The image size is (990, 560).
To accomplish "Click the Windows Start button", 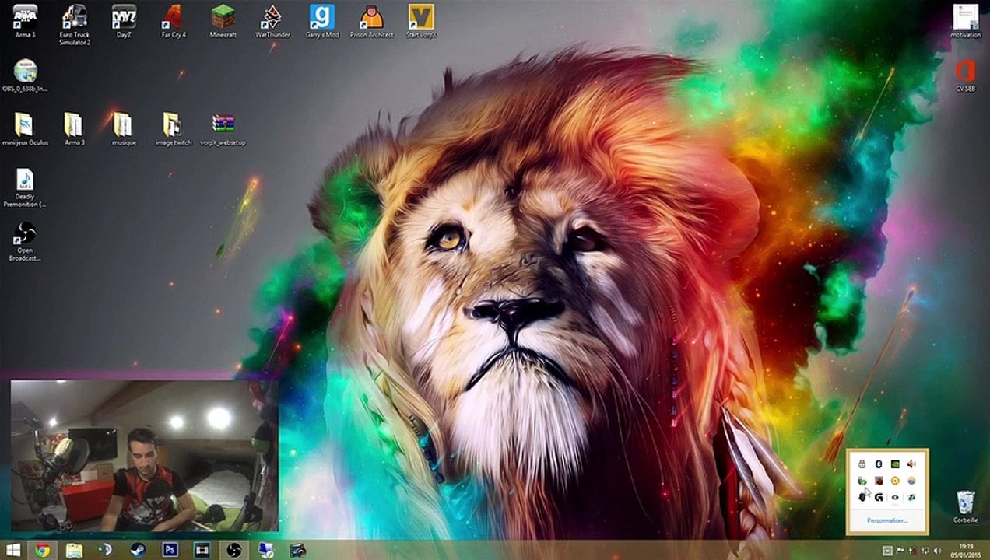I will coord(14,551).
